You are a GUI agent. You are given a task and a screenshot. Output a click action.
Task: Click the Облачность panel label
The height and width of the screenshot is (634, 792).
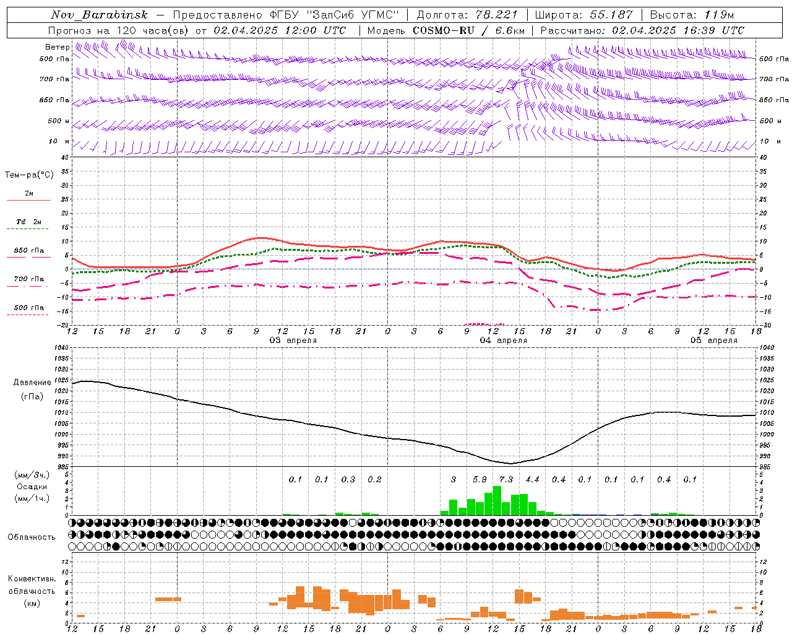32,537
